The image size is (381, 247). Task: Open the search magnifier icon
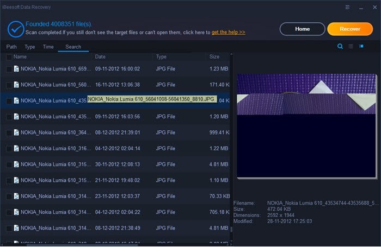pyautogui.click(x=340, y=46)
